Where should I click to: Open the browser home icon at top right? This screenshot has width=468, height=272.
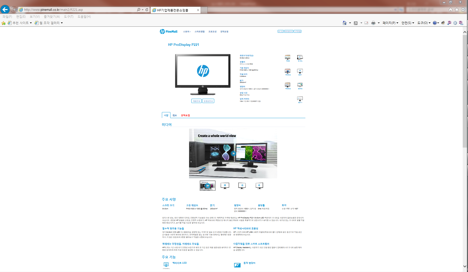pyautogui.click(x=451, y=10)
